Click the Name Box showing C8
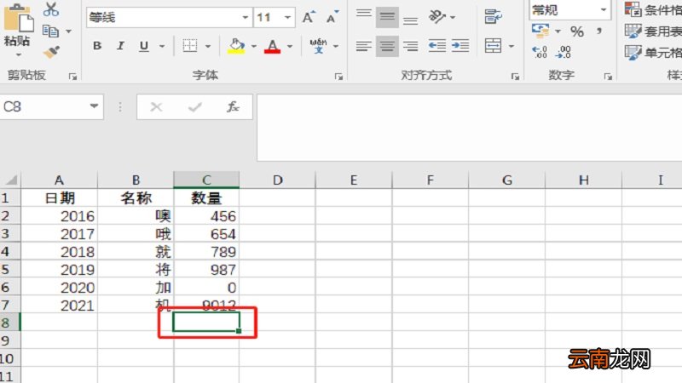682x383 pixels. click(43, 107)
